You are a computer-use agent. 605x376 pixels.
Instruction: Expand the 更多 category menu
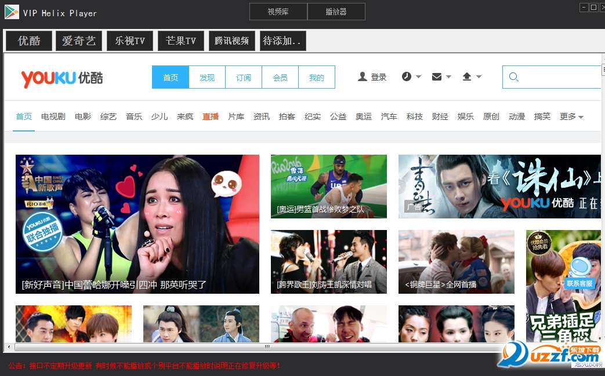click(x=571, y=116)
